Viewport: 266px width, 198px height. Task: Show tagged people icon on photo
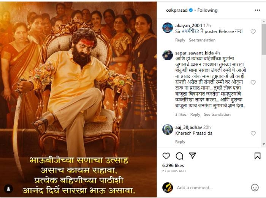pos(8,189)
